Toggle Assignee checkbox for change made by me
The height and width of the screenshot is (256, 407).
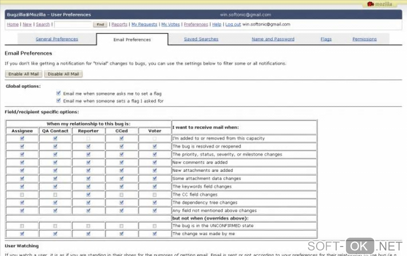pos(22,234)
